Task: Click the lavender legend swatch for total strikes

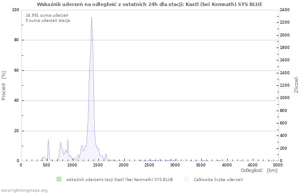Action: pyautogui.click(x=186, y=179)
